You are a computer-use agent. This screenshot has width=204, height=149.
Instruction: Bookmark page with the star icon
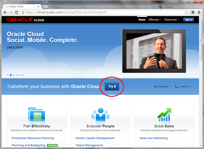click(x=186, y=12)
